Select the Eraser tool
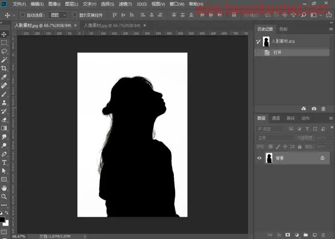The width and height of the screenshot is (335, 239). pos(4,119)
